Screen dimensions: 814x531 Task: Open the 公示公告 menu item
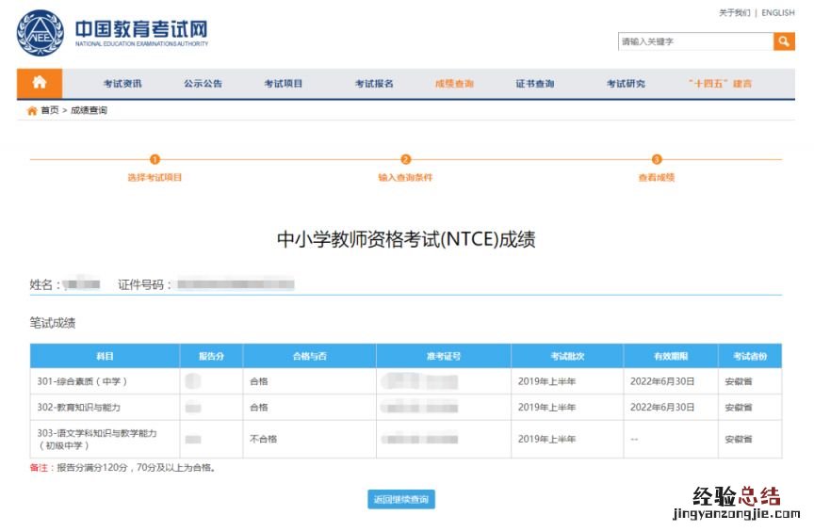pyautogui.click(x=203, y=84)
